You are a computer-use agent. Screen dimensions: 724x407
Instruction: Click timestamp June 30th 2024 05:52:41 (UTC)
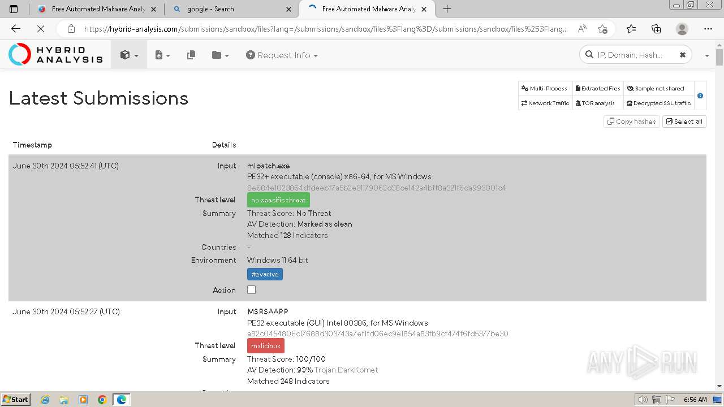coord(66,166)
